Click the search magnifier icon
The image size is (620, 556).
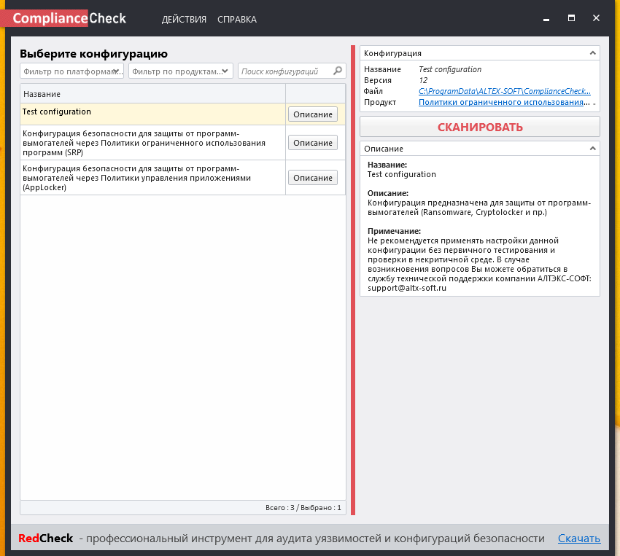[x=337, y=71]
